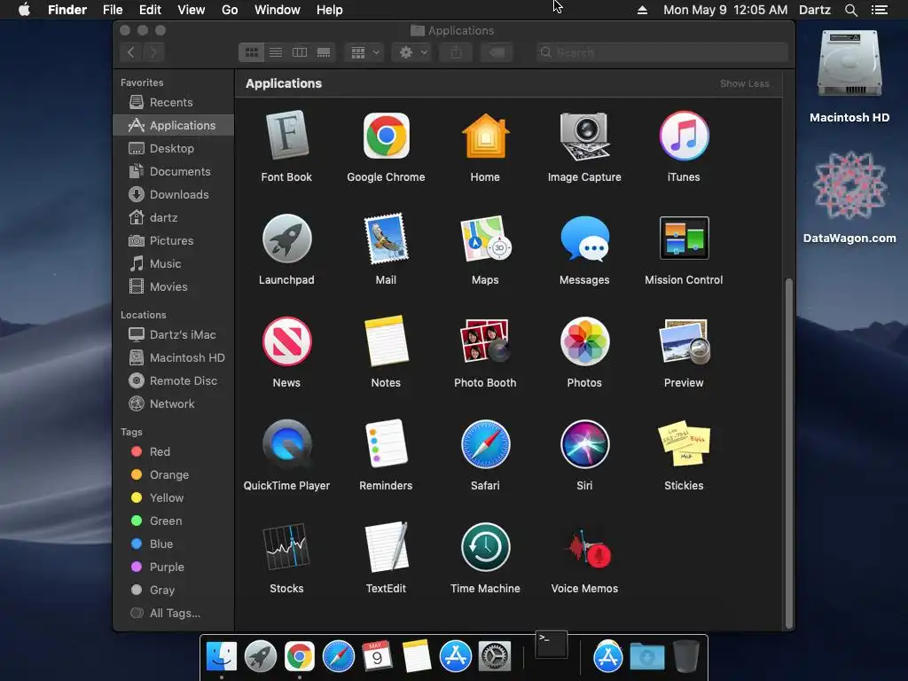Click inside the Finder search field
The image size is (908, 681).
[661, 52]
